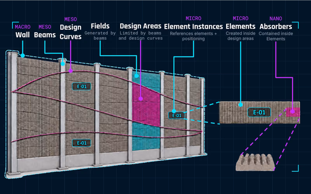
Task: Click the magenta marker dot on the design curve
Action: tap(71, 71)
